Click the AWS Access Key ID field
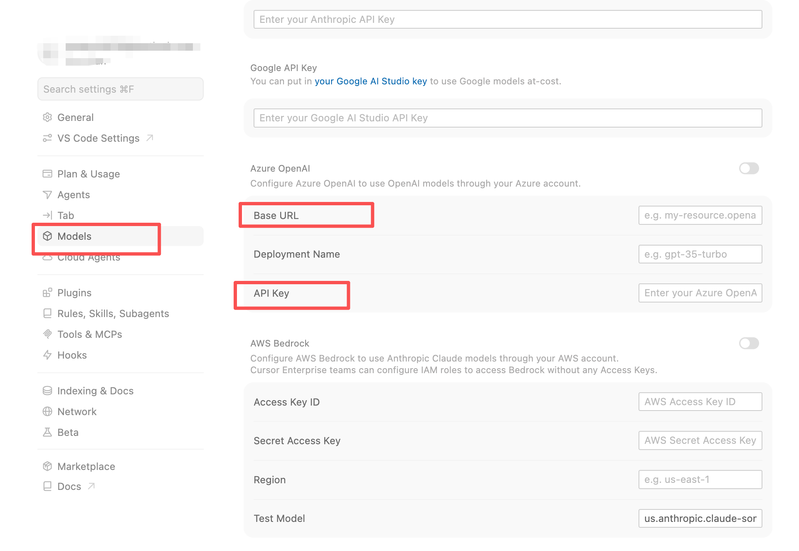 [x=700, y=402]
